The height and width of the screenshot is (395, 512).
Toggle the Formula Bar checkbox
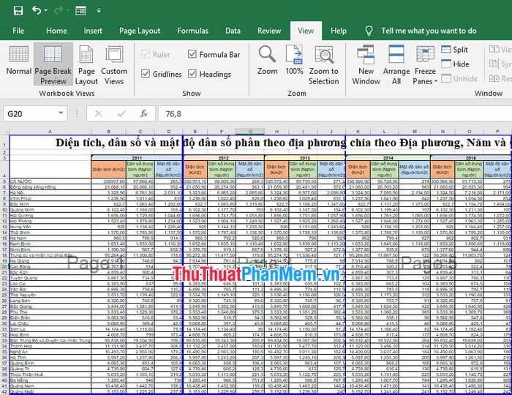coord(192,54)
